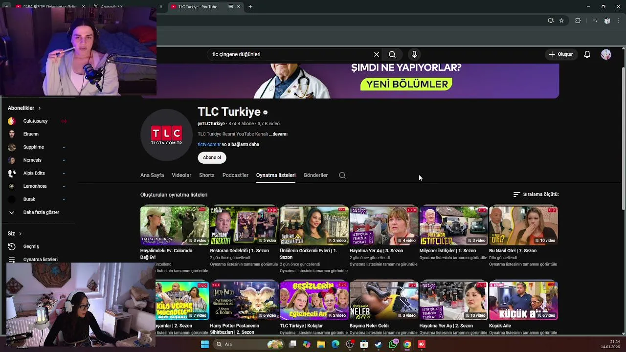The image size is (626, 352).
Task: Open the Ana Sayfa channel tab
Action: click(152, 175)
